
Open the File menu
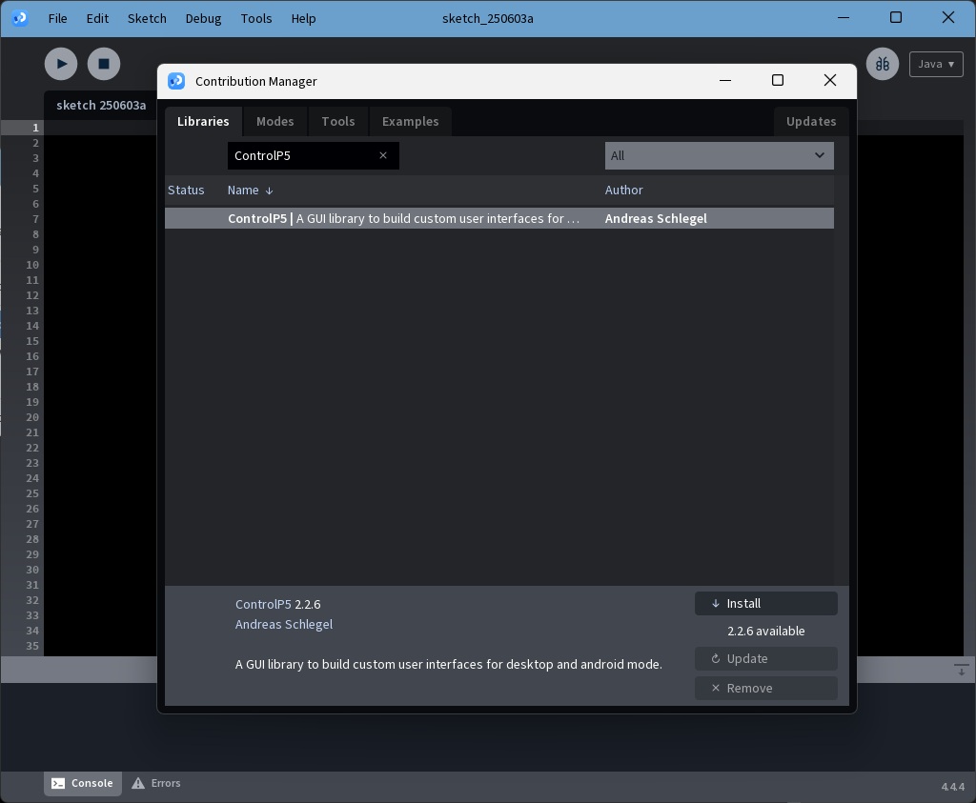[57, 19]
